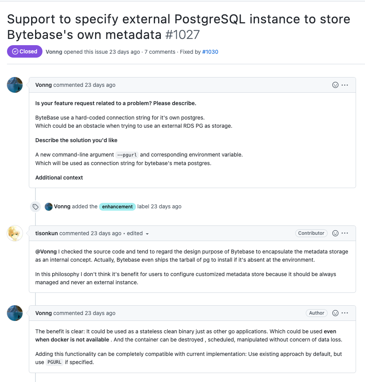The image size is (365, 382).
Task: Open the kebab menu on Vonng's Author comment
Action: 345,313
